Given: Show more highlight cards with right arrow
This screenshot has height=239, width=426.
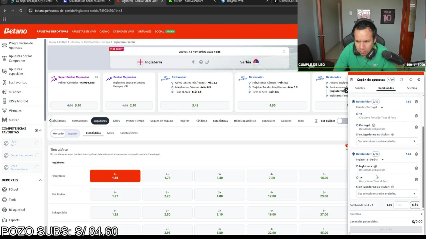Looking at the screenshot, I should [346, 90].
